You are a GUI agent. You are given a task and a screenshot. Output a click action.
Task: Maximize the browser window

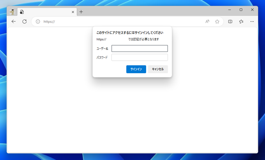click(x=241, y=10)
